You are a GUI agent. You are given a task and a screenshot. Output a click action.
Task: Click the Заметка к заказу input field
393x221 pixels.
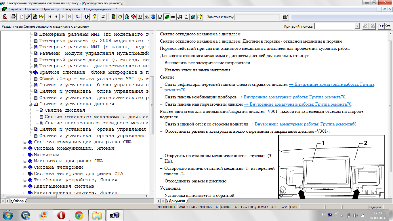(x=257, y=17)
